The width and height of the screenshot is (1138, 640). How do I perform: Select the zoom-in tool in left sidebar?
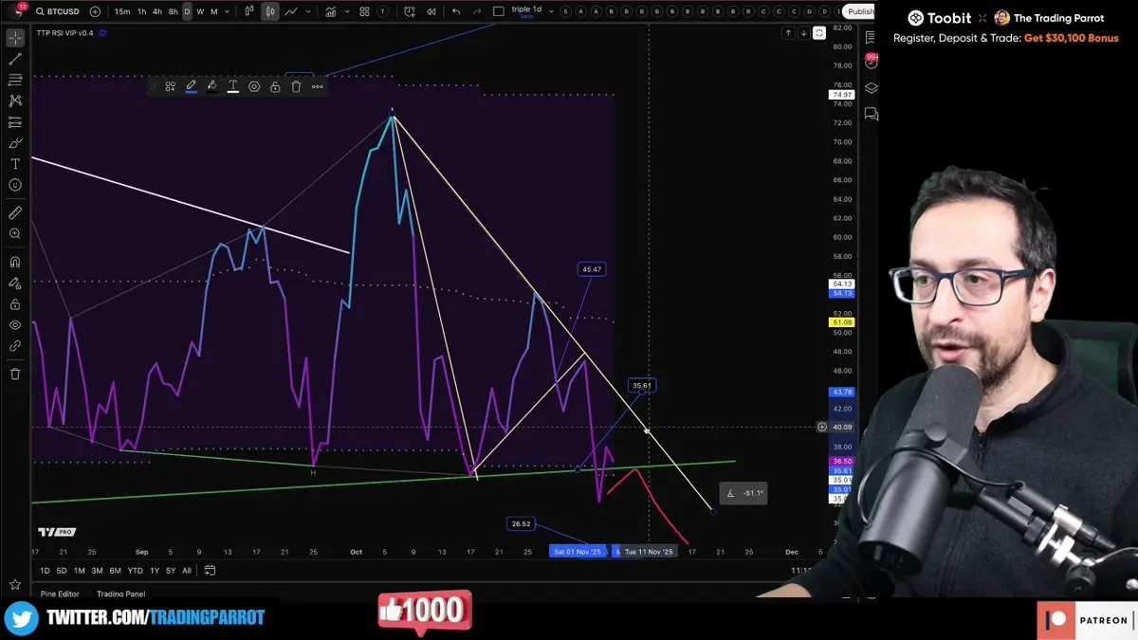(x=15, y=233)
